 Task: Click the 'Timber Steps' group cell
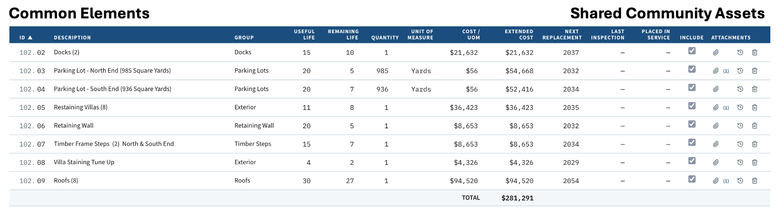253,144
